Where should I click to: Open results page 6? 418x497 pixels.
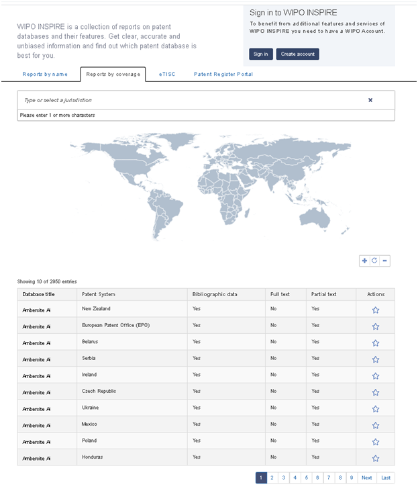(317, 478)
